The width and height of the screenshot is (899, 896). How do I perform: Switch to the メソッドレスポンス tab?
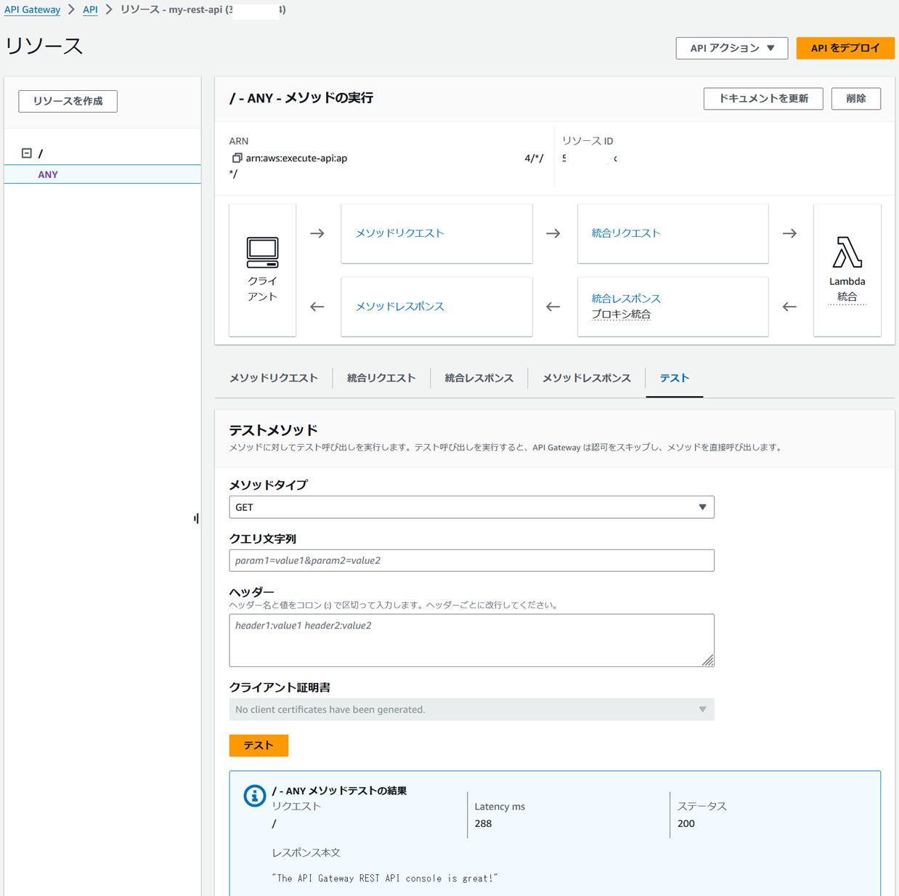pos(586,378)
